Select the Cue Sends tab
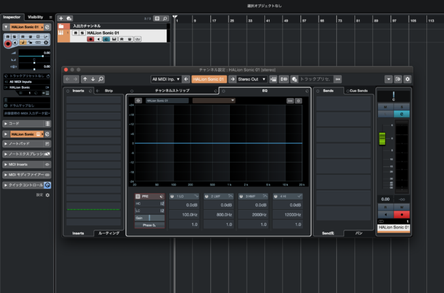Screen dimensions: 444x293 (358, 91)
